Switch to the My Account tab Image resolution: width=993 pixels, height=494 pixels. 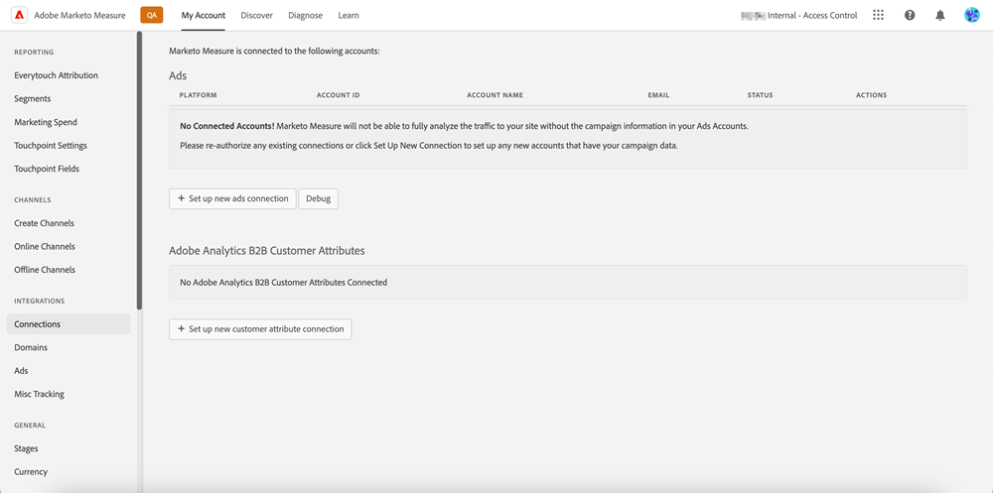pyautogui.click(x=204, y=15)
